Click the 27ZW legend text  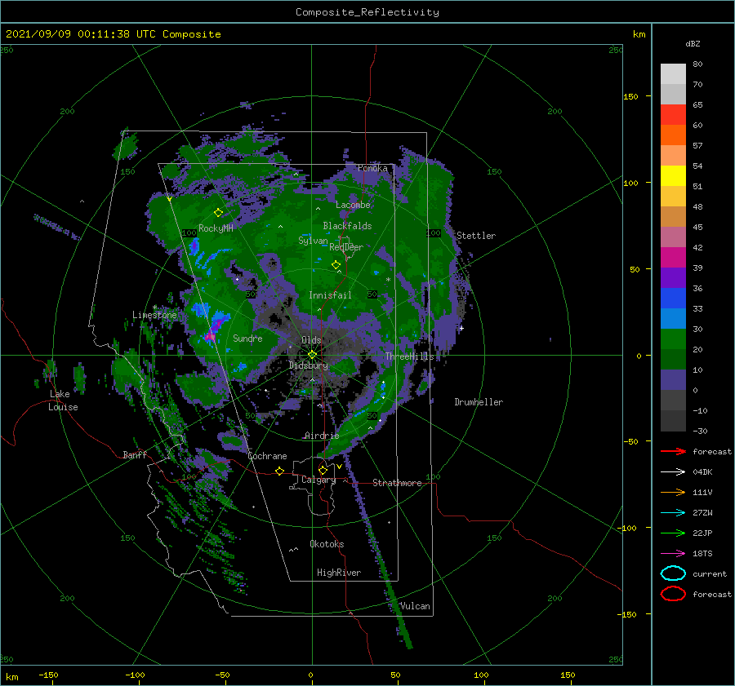coord(702,513)
